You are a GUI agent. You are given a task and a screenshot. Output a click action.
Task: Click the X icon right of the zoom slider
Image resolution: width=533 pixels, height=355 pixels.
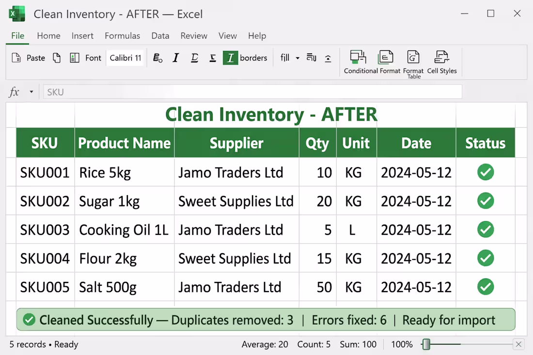(x=518, y=344)
